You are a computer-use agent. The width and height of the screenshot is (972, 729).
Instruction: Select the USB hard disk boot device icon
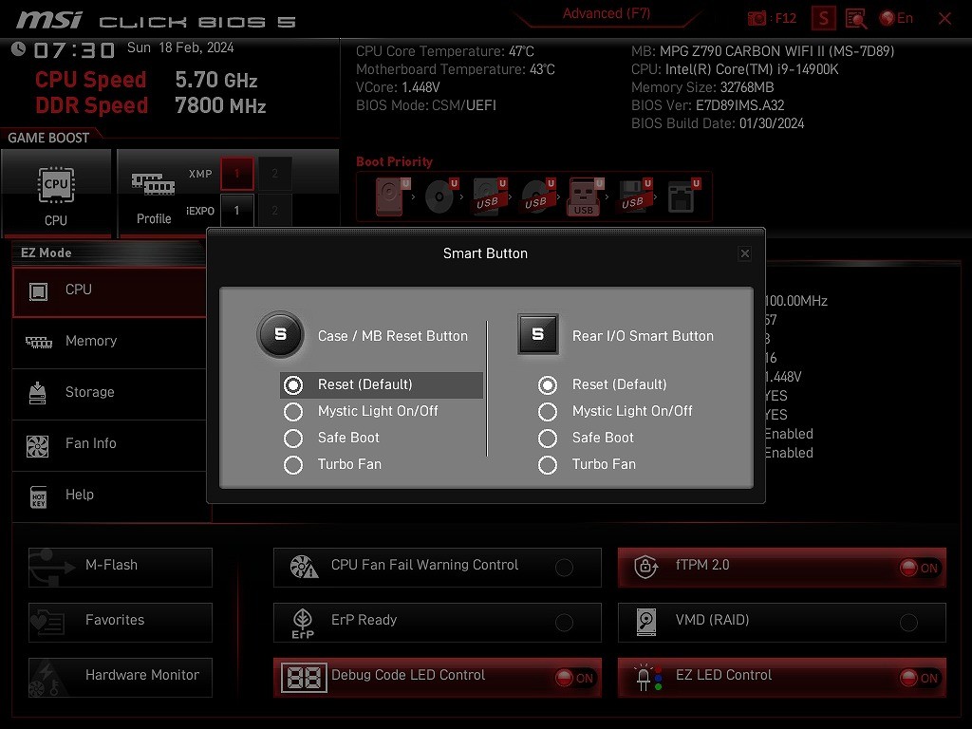(490, 196)
